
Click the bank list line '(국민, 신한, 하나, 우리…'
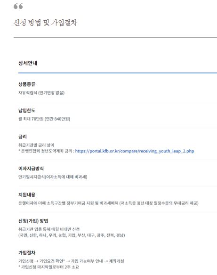72,235
